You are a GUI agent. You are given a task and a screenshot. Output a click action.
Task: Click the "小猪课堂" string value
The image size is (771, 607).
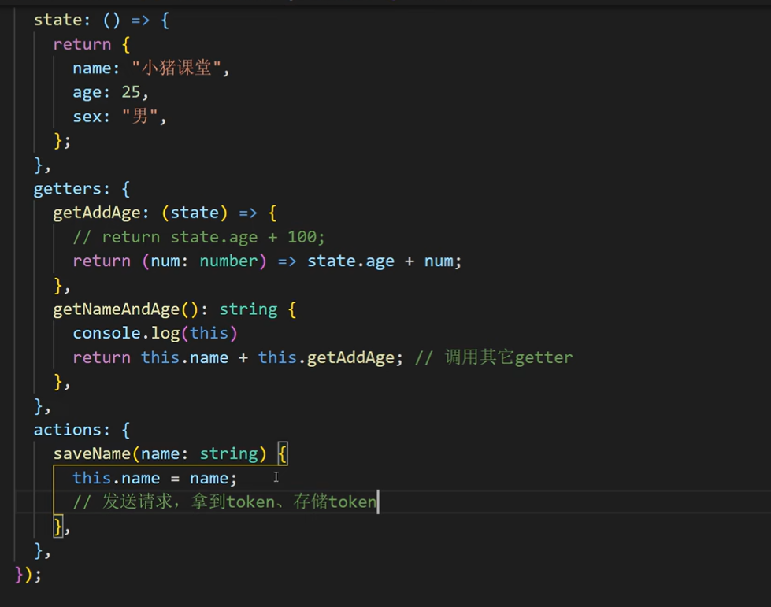177,68
